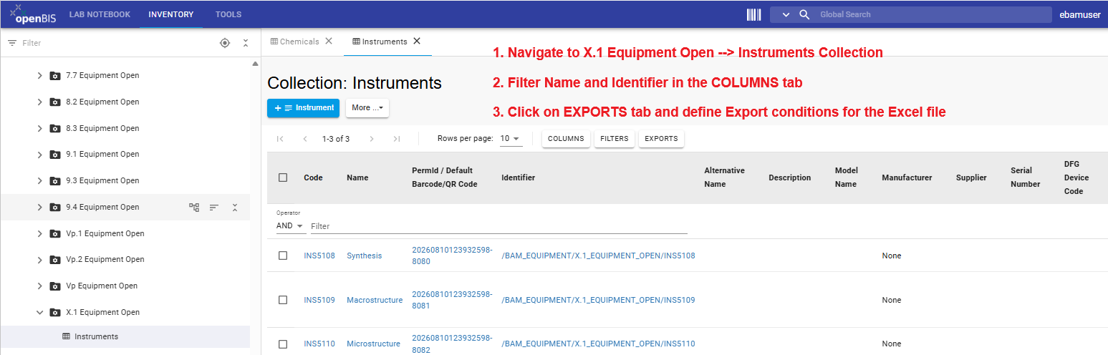Close the Chemicals tab
Viewport: 1108px width, 355px height.
[329, 41]
